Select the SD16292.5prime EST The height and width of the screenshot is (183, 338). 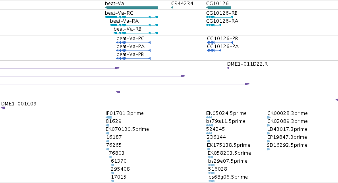click(x=287, y=146)
